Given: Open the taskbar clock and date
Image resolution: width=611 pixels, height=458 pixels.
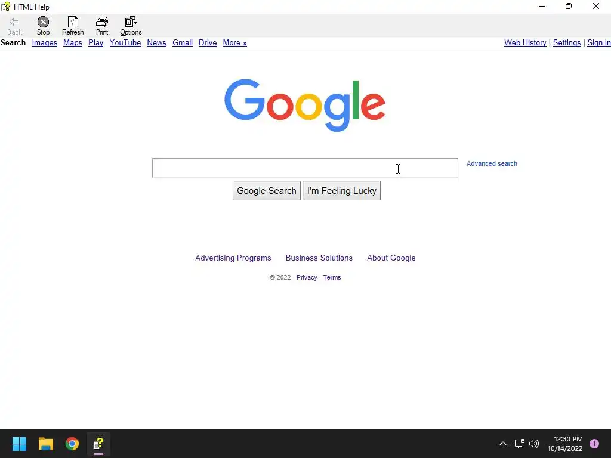Looking at the screenshot, I should point(565,444).
